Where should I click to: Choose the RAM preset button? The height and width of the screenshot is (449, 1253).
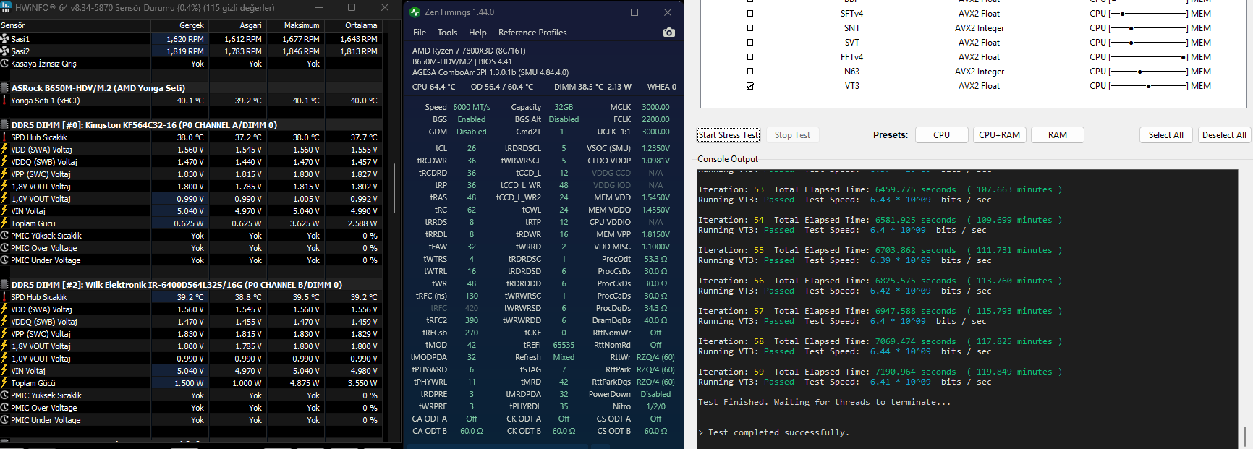[1057, 135]
